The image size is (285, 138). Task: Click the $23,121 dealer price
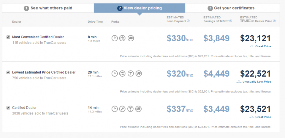pyautogui.click(x=256, y=38)
